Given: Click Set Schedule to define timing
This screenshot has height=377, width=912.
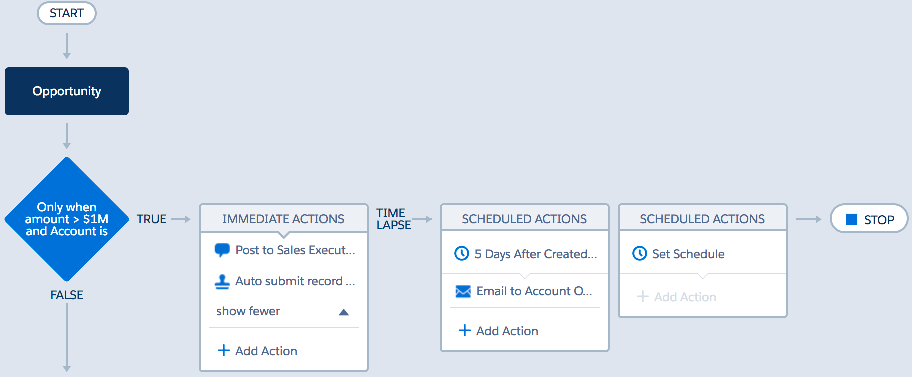Looking at the screenshot, I should 688,254.
